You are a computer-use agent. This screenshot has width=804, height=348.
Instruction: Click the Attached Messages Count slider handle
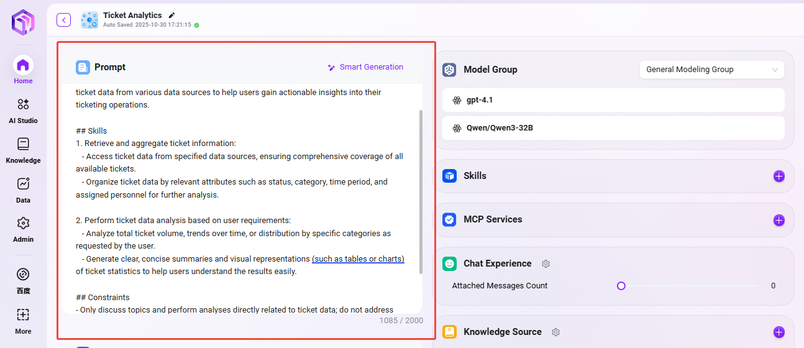(x=621, y=286)
